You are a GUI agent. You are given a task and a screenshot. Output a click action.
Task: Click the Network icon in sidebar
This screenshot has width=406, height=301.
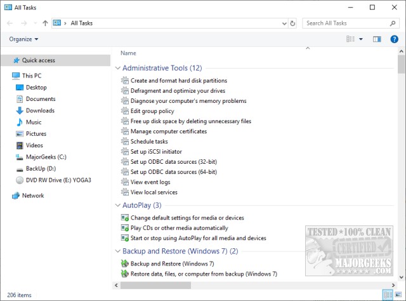click(x=16, y=196)
